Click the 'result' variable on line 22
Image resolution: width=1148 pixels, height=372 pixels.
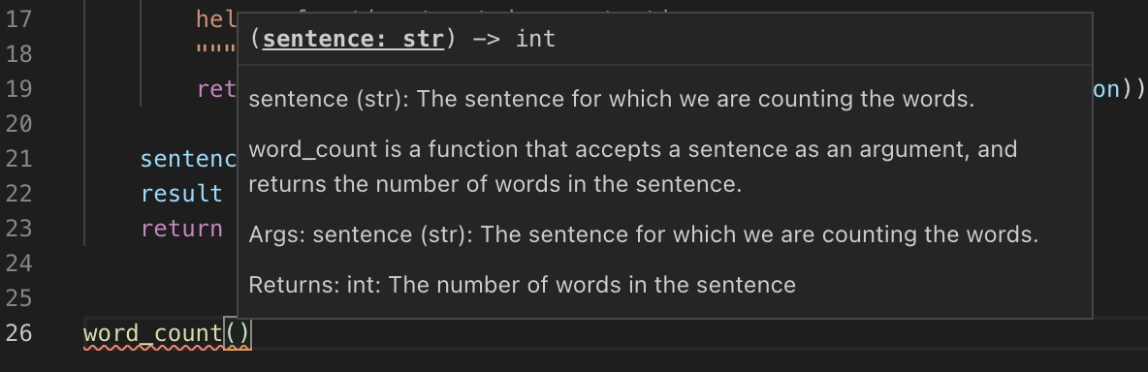(x=181, y=194)
